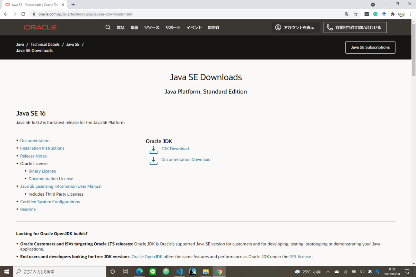This screenshot has height=277, width=416.
Task: Toggle the Japanese IME あ indicator
Action: (x=370, y=272)
